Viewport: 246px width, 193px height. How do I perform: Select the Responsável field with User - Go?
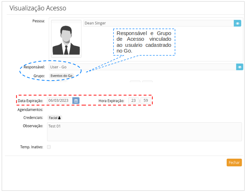coord(142,67)
